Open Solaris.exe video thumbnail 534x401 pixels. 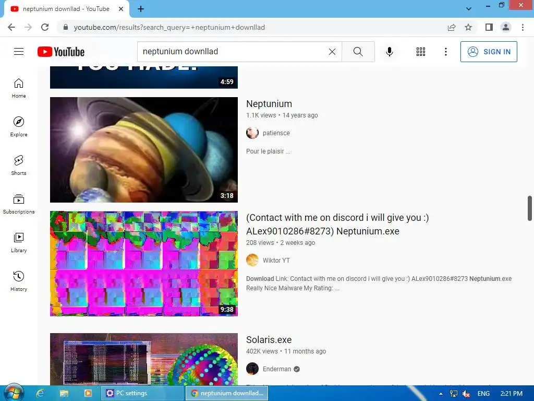click(144, 359)
